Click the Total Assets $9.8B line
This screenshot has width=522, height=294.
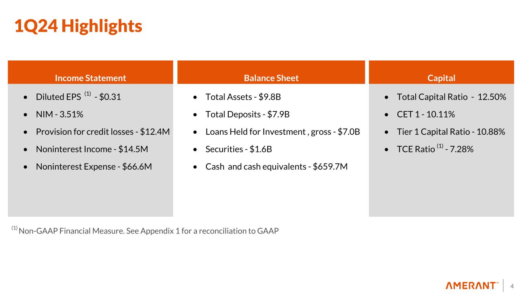[243, 97]
